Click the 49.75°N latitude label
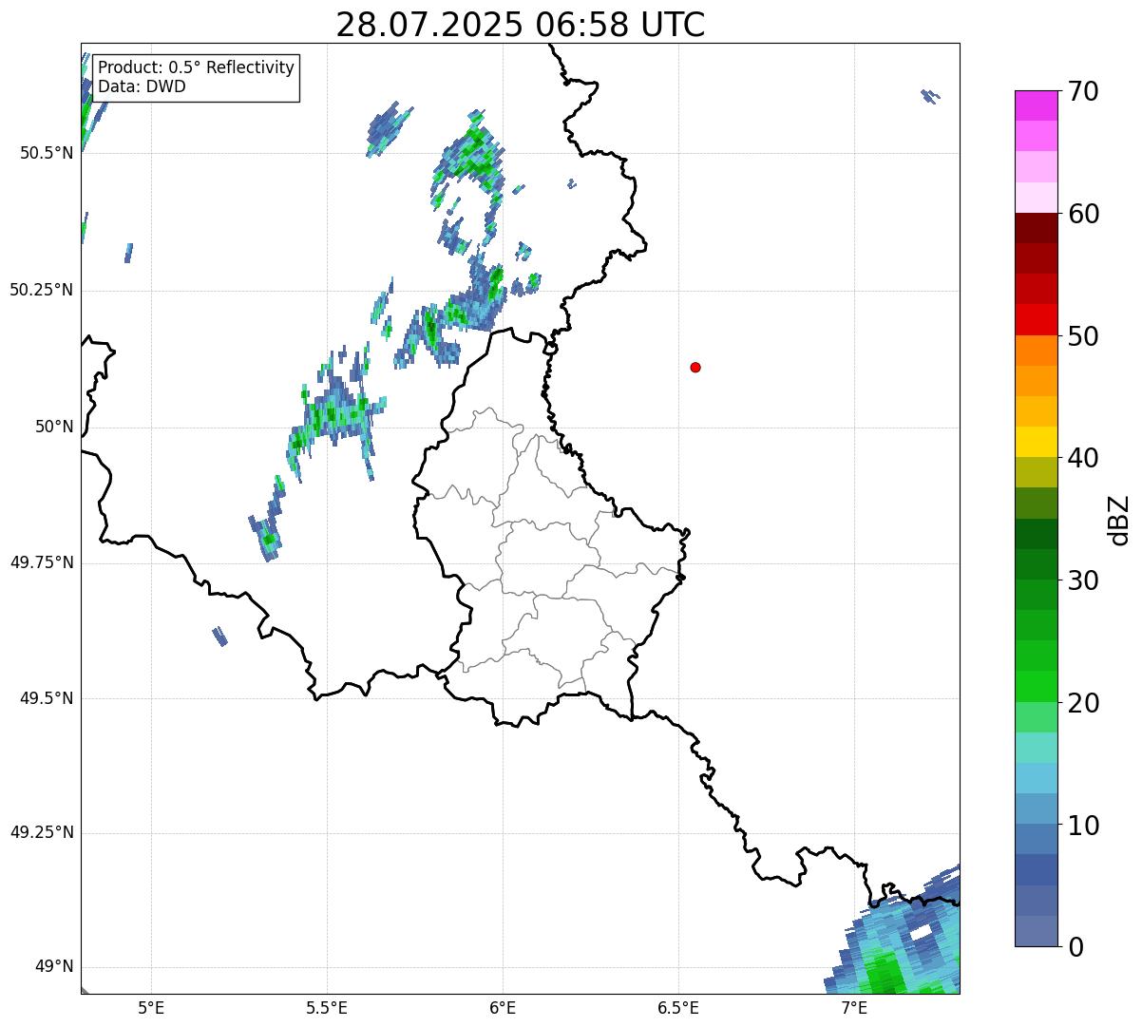1142x1027 pixels. (41, 562)
